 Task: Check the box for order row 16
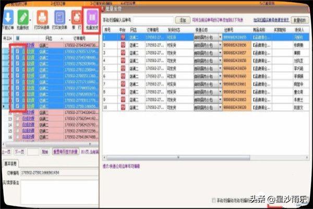[18, 137]
